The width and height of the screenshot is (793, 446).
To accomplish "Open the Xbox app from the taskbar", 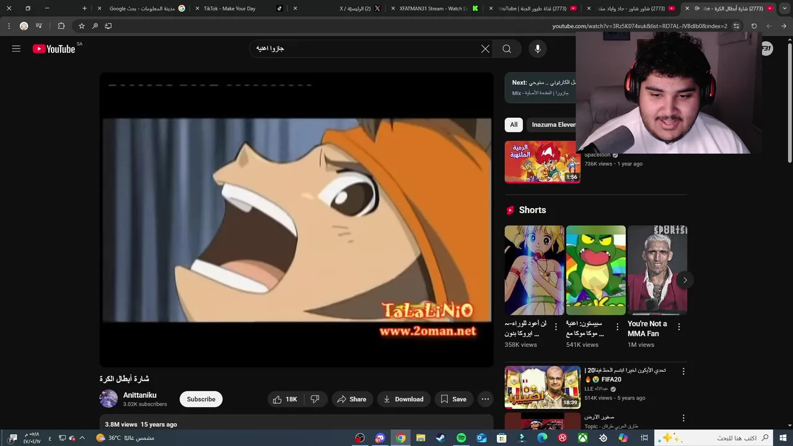I will point(583,438).
